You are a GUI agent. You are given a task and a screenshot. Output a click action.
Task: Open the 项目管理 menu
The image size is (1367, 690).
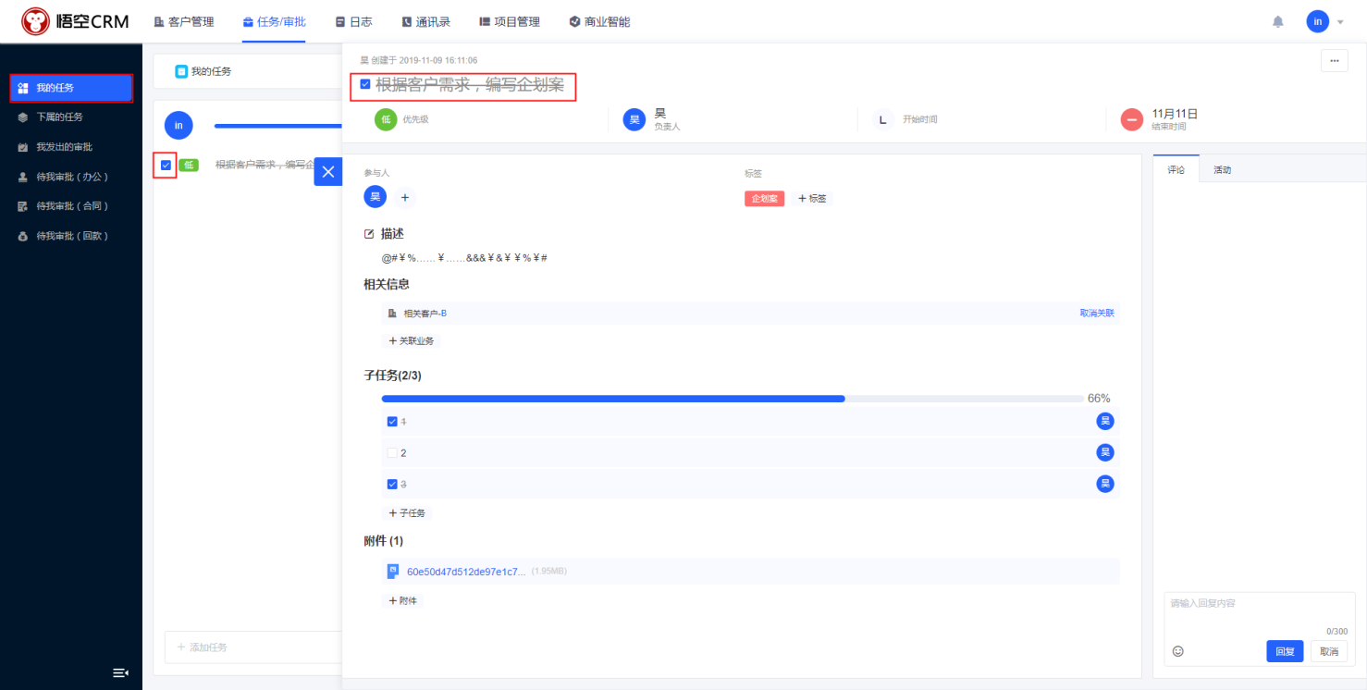[510, 21]
